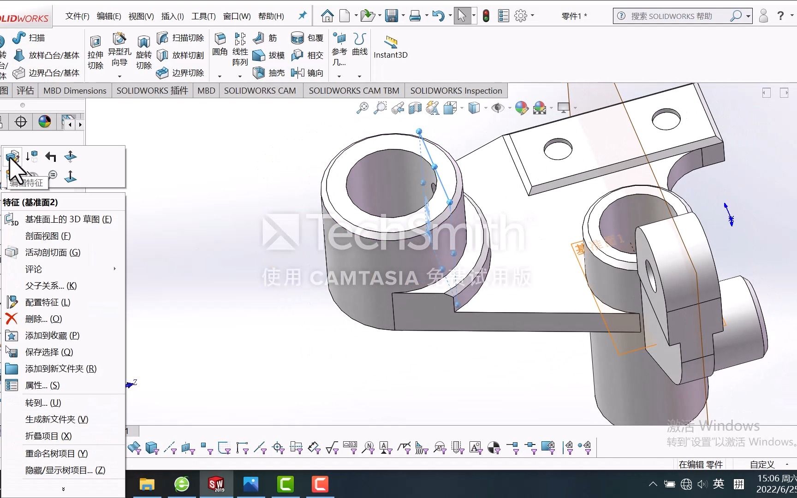The height and width of the screenshot is (498, 797).
Task: Select the Intersect (相交) tool
Action: [307, 55]
